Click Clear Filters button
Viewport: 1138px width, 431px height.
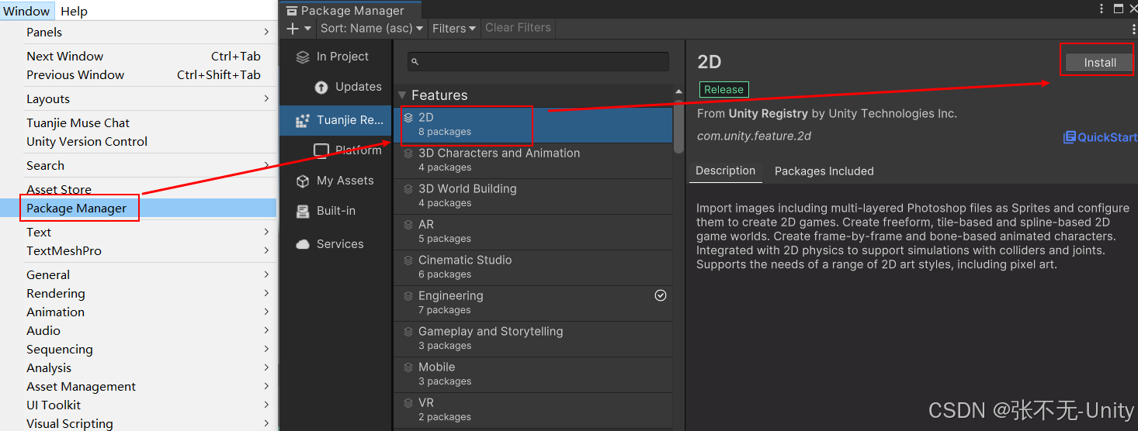(518, 28)
